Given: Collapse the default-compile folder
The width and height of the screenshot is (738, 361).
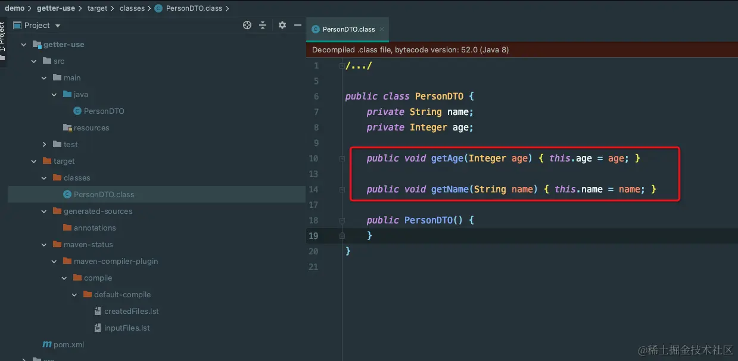Looking at the screenshot, I should 74,295.
